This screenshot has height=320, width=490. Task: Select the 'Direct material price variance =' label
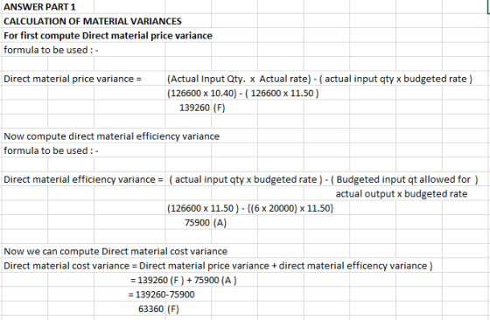tap(73, 79)
